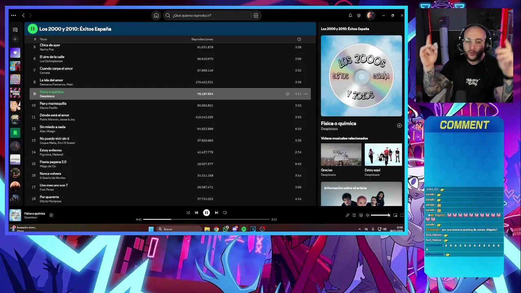Open 'Estoy aquí' related music video thumbnail
This screenshot has height=293, width=521.
click(383, 155)
